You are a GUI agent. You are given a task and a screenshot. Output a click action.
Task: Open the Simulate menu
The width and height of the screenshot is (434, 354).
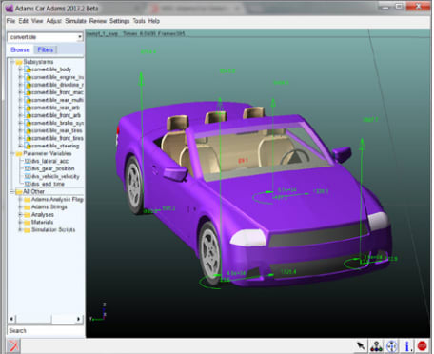[75, 21]
